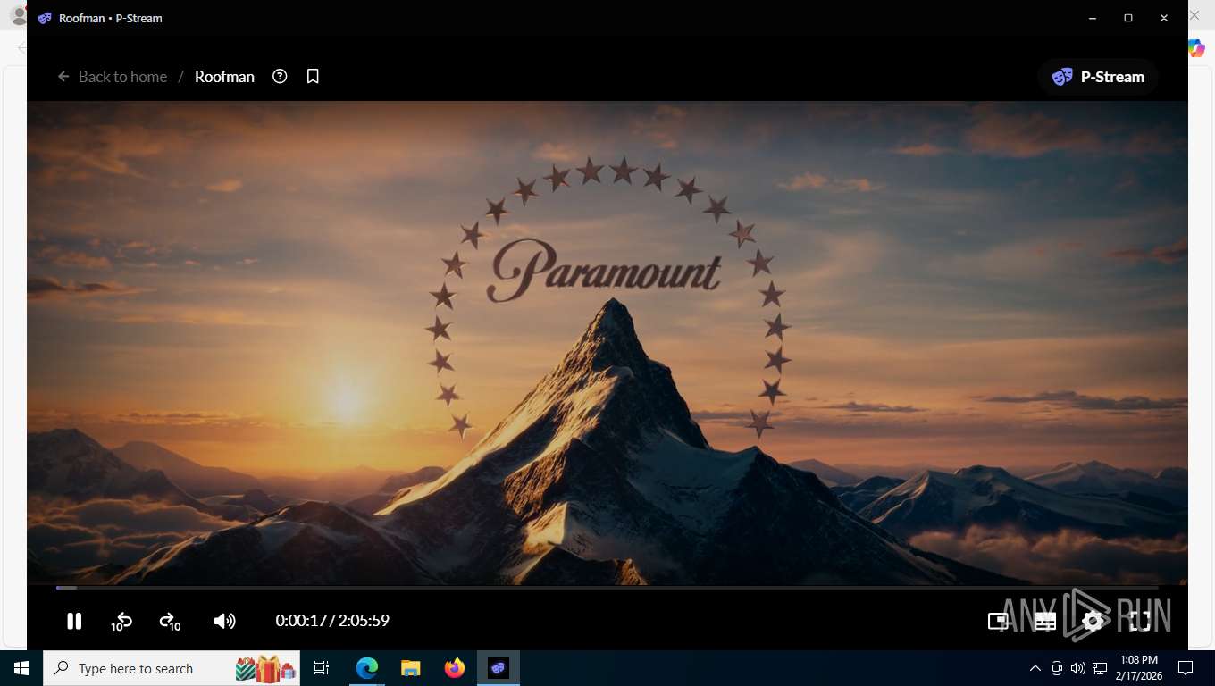Open the notification center
The height and width of the screenshot is (686, 1215).
(1186, 668)
